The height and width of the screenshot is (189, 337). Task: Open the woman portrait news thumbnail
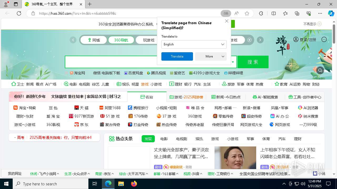[235, 158]
